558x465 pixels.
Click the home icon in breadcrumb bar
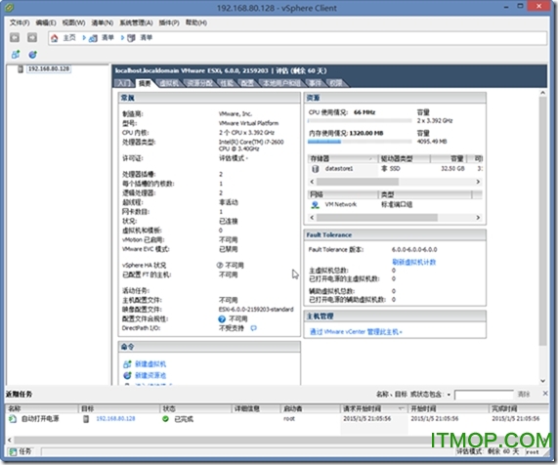[54, 38]
